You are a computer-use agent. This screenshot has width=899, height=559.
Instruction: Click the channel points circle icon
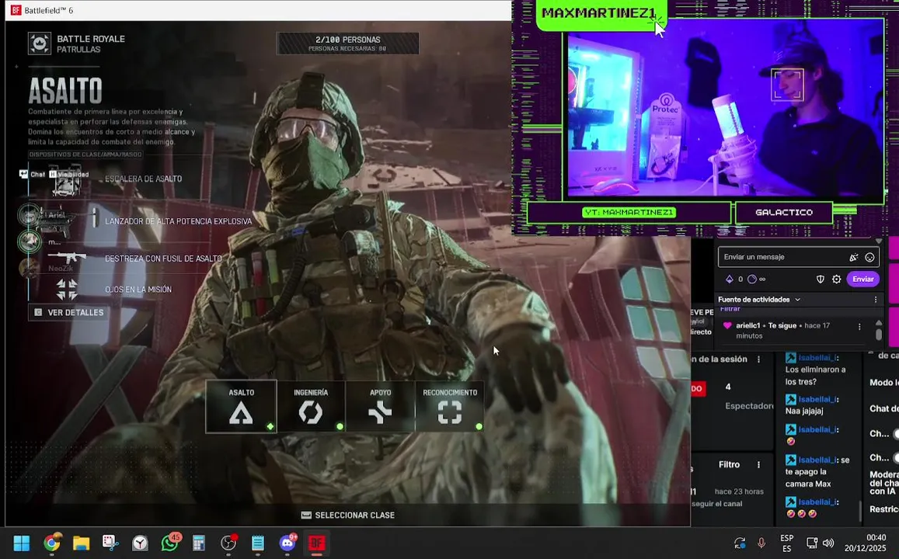click(751, 279)
